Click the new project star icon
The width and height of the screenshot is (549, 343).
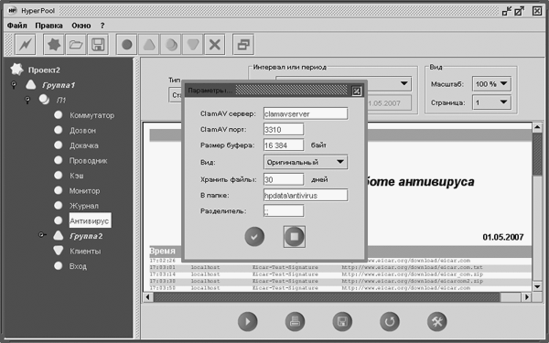54,45
